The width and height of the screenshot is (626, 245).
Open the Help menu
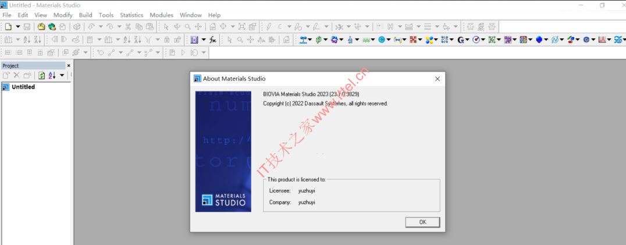coord(215,15)
